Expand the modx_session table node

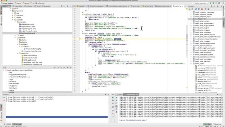point(191,19)
